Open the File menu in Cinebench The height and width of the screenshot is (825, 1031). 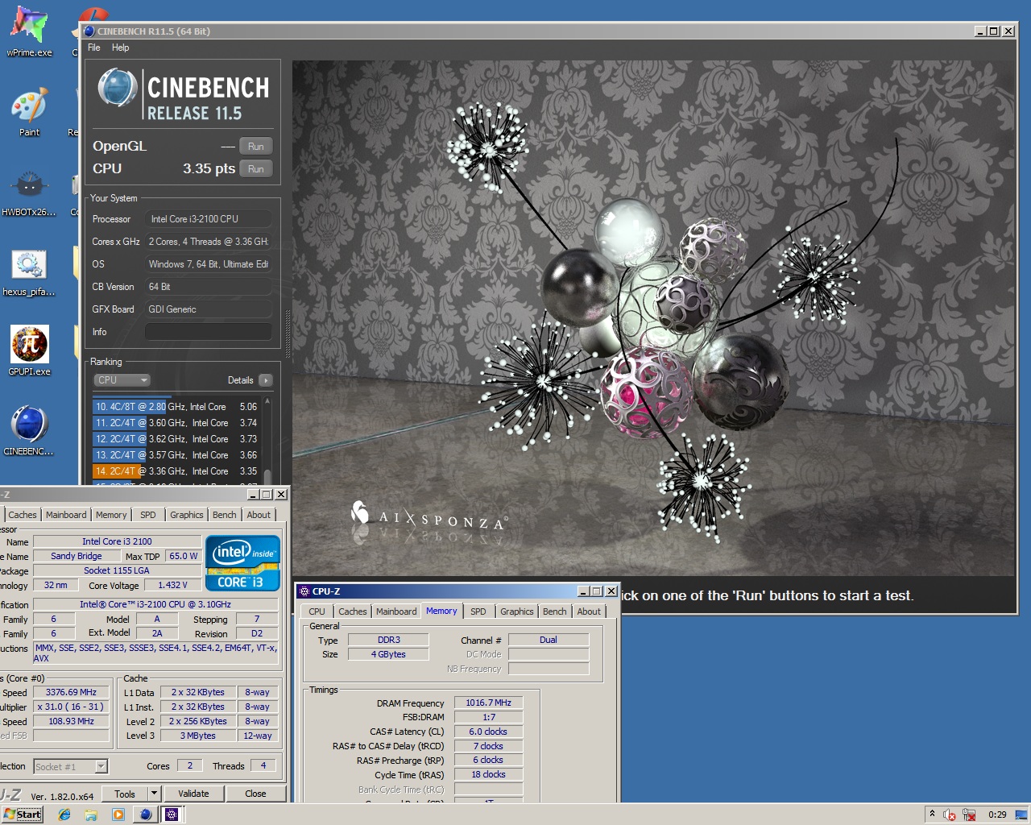tap(94, 48)
